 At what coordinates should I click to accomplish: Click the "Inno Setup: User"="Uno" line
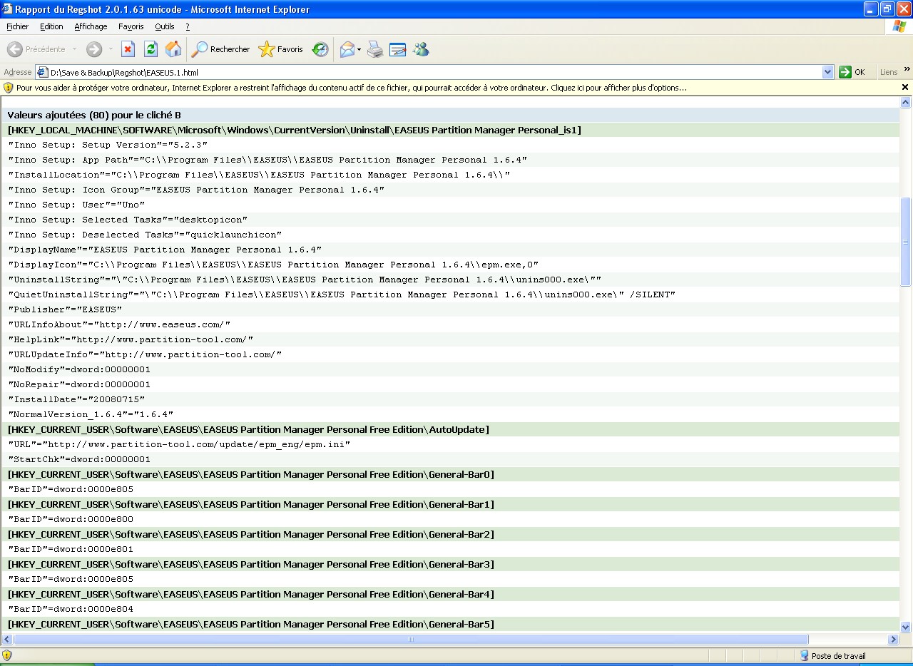(76, 205)
